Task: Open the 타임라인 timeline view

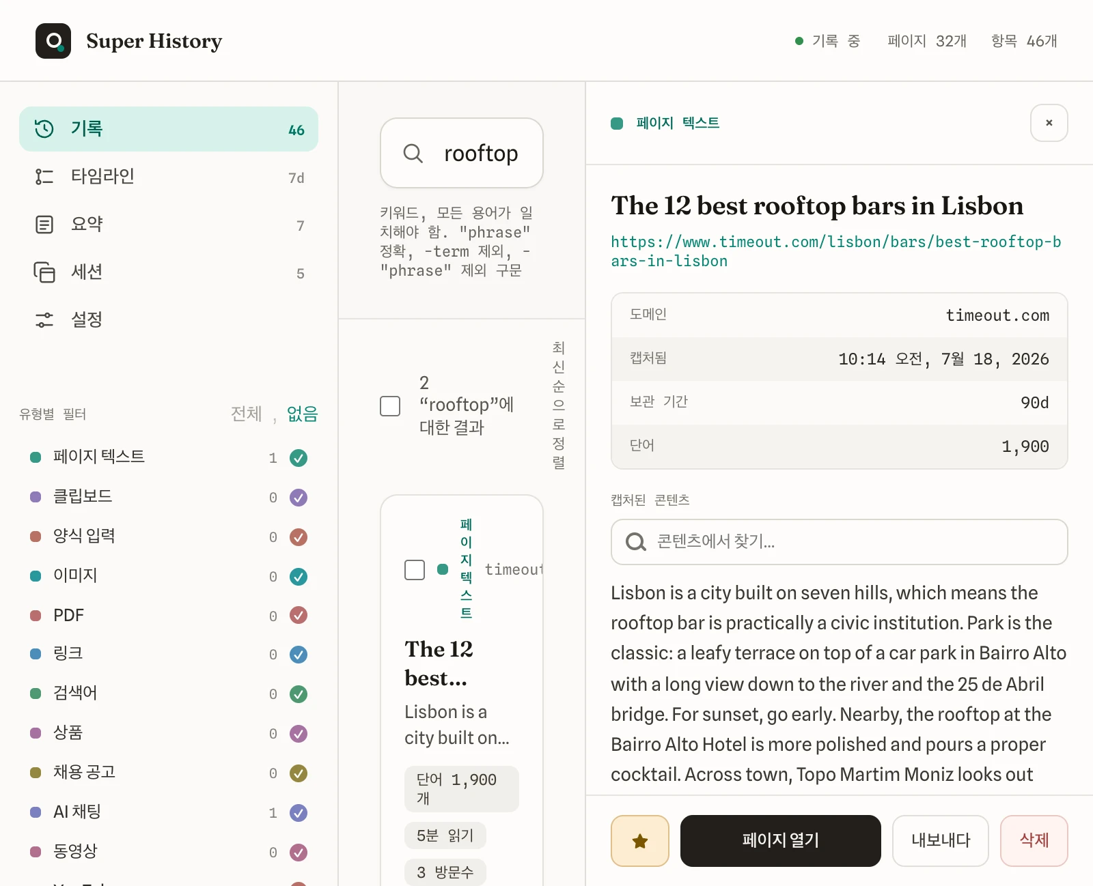Action: tap(169, 177)
